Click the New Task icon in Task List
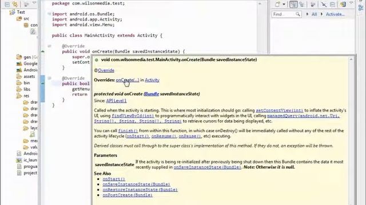Image resolution: width=366 pixels, height=205 pixels. [x=277, y=5]
